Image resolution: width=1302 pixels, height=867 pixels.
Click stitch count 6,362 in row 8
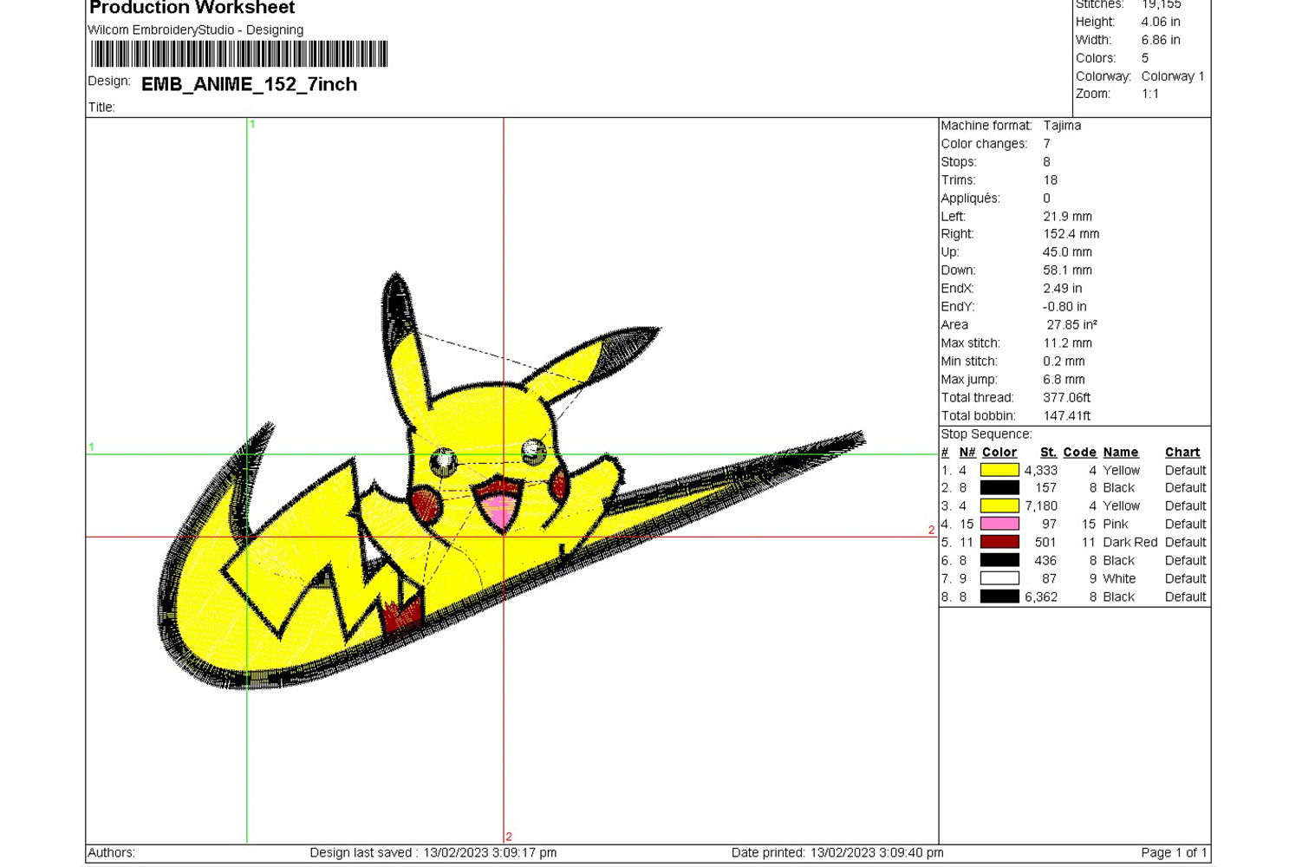[x=1041, y=596]
